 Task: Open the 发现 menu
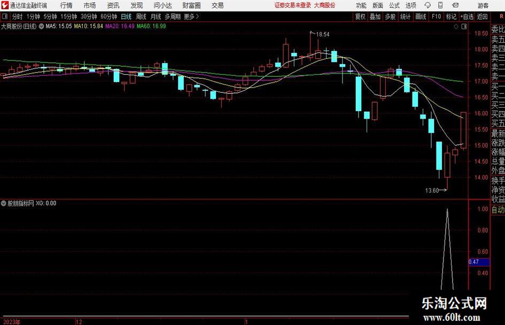(137, 5)
